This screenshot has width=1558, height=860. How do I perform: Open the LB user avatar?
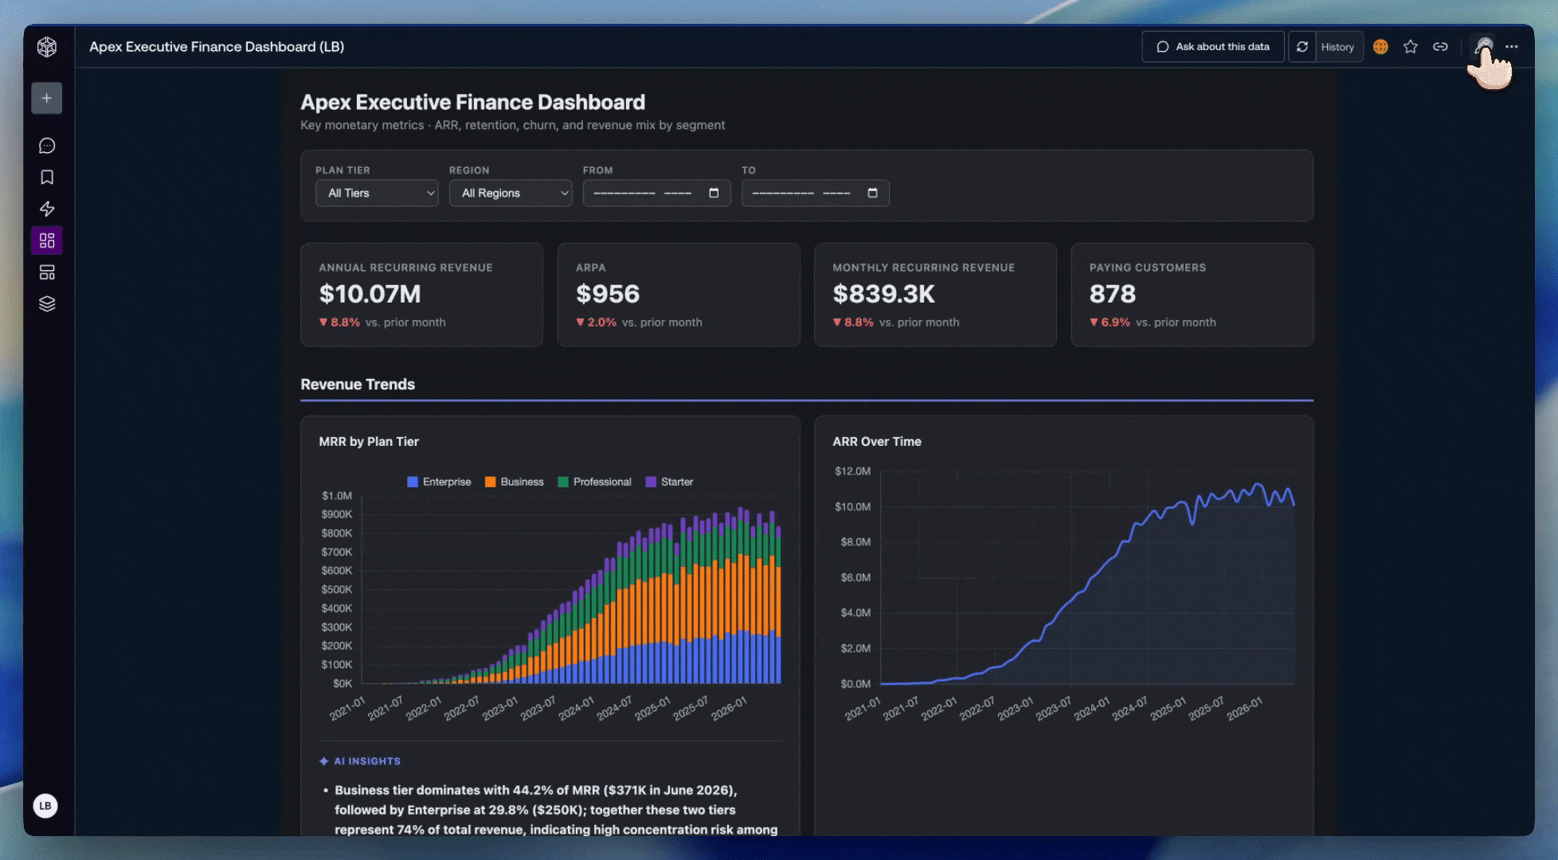click(45, 806)
